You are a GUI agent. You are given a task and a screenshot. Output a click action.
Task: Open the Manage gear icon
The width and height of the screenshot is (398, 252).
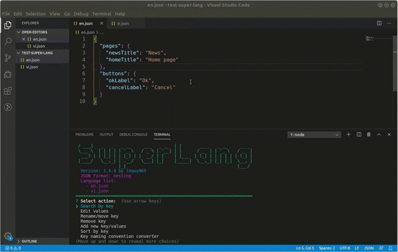point(7,236)
